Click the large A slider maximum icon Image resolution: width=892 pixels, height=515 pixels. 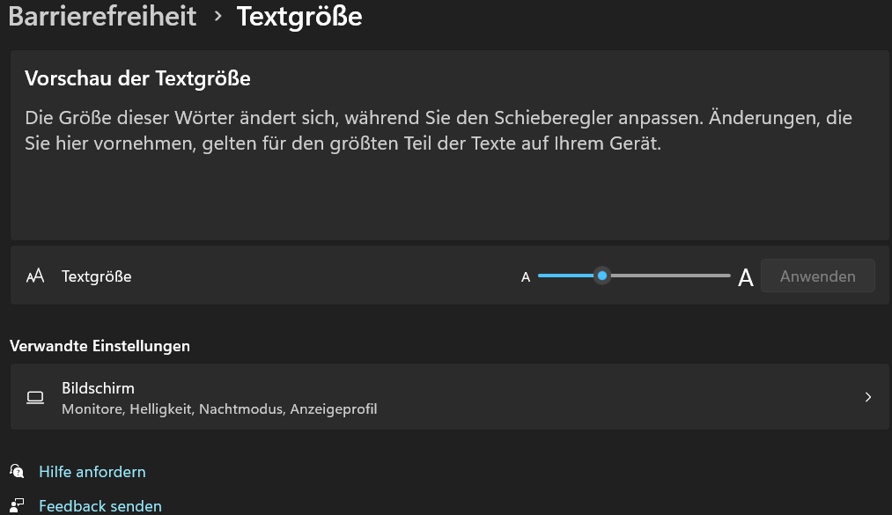(x=745, y=277)
